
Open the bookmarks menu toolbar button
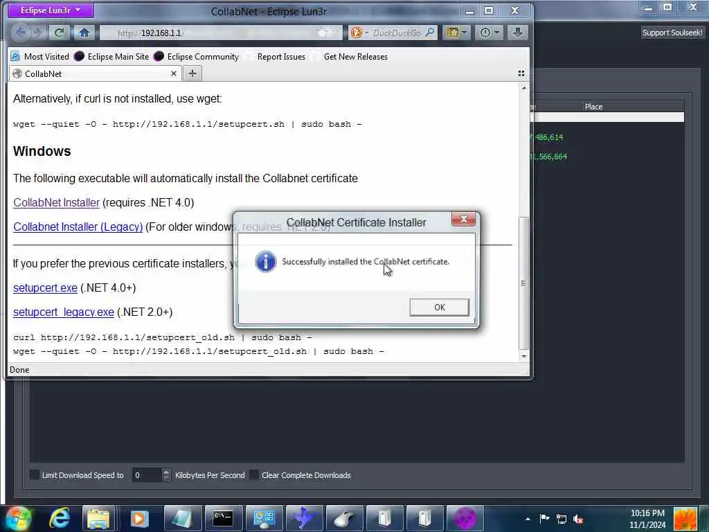point(456,33)
